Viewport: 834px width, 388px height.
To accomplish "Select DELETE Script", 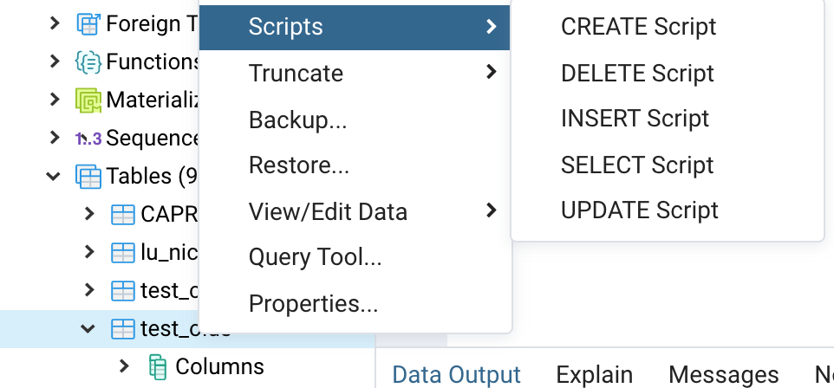I will coord(667,73).
